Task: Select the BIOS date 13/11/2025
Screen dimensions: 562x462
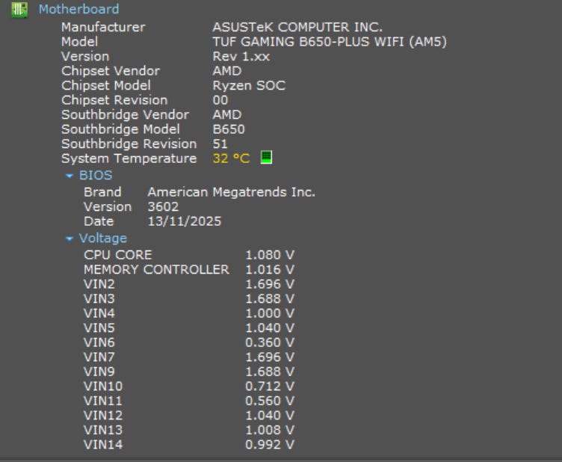Action: point(185,221)
